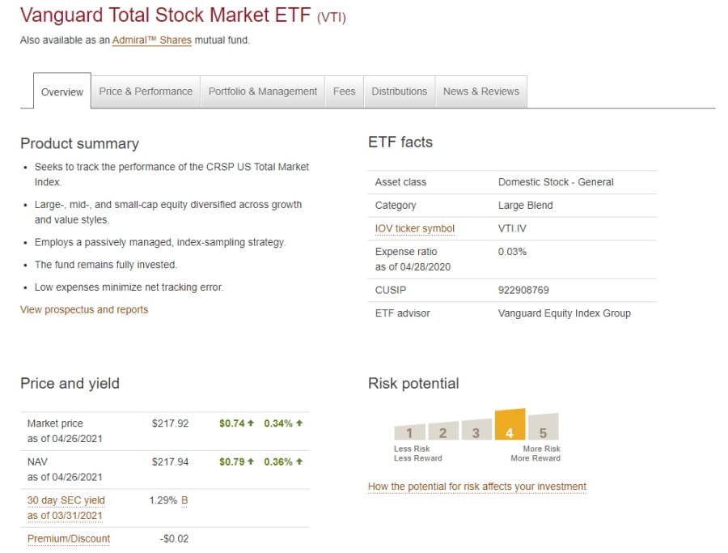
Task: Open the Overview tab
Action: [x=62, y=91]
